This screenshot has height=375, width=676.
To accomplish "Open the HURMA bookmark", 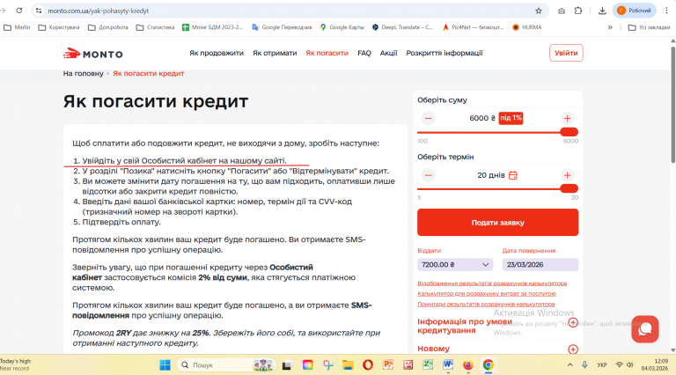I will point(527,27).
